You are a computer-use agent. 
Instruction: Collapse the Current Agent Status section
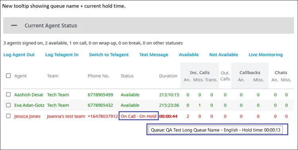pyautogui.click(x=14, y=25)
